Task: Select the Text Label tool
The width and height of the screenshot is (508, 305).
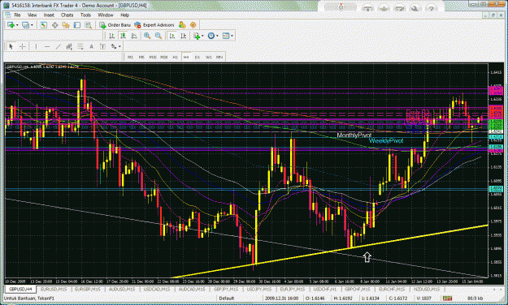Action: tap(102, 46)
